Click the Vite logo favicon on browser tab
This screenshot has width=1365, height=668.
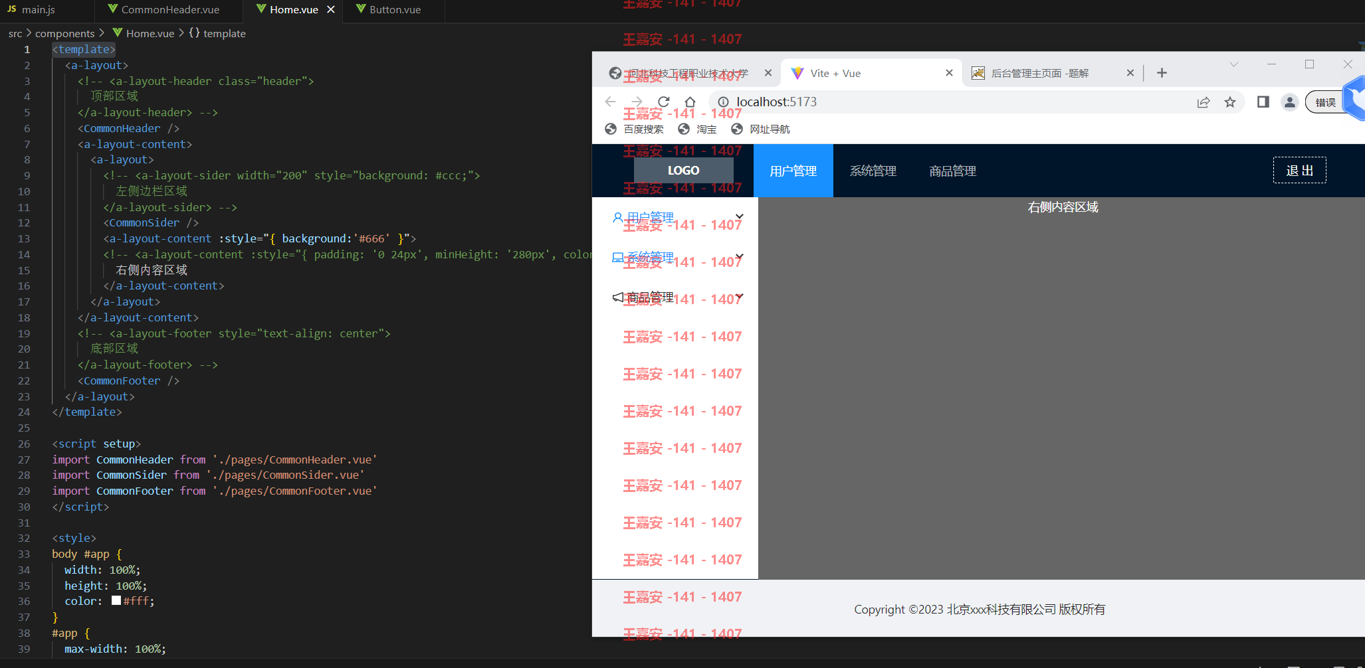pos(797,73)
